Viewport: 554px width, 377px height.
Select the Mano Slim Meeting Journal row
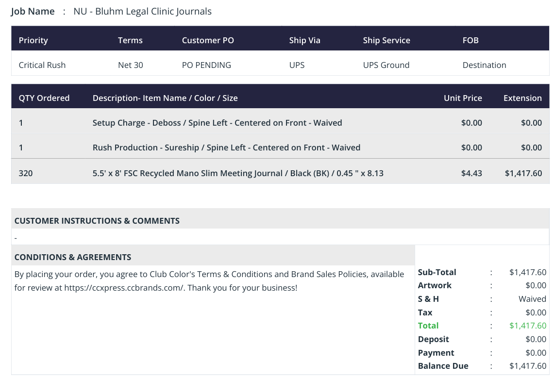tap(280, 173)
